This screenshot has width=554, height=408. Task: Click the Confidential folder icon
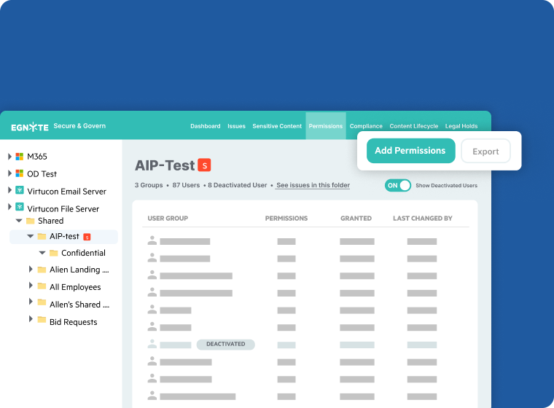(x=54, y=254)
